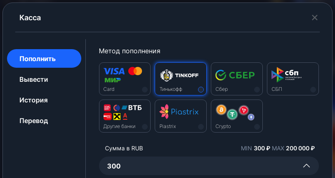Select the Card radio button
The width and height of the screenshot is (335, 178).
click(x=145, y=90)
